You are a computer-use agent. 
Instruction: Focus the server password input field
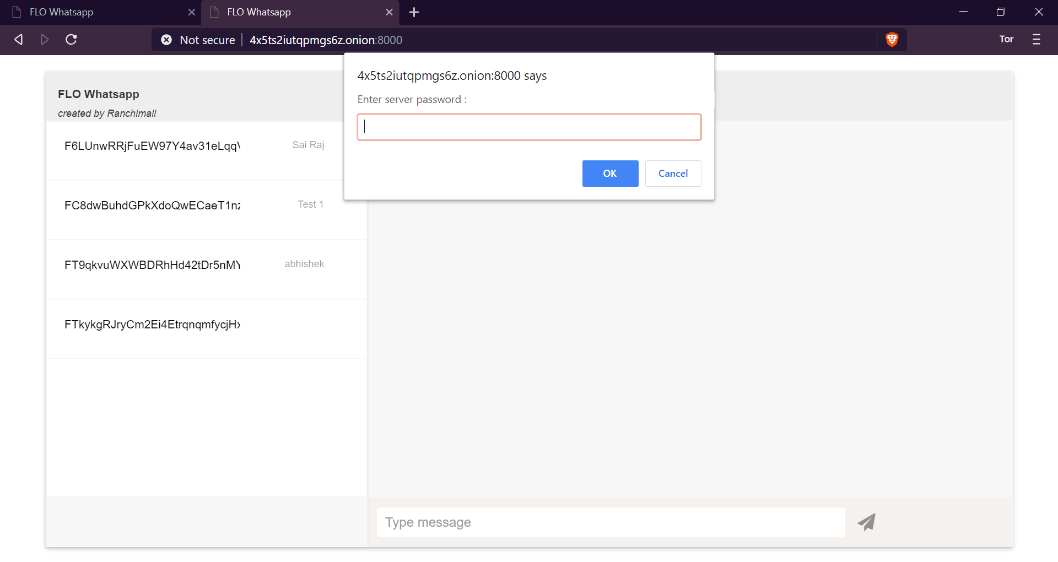tap(529, 127)
